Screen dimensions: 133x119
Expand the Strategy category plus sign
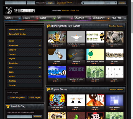[40, 81]
